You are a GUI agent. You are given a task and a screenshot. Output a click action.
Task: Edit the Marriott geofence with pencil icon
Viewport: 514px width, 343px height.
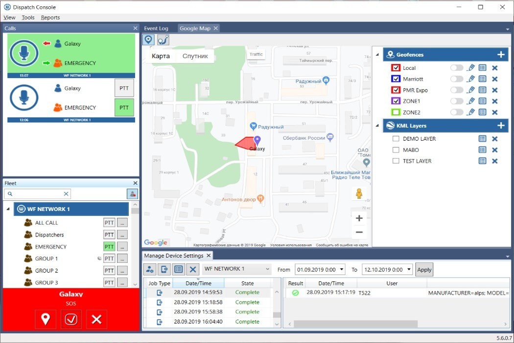point(471,79)
